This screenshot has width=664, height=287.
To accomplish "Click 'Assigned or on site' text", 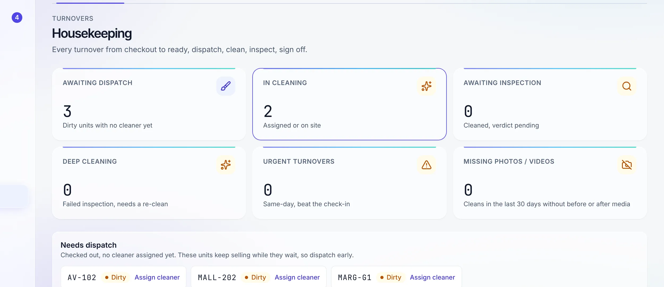I will pyautogui.click(x=292, y=125).
